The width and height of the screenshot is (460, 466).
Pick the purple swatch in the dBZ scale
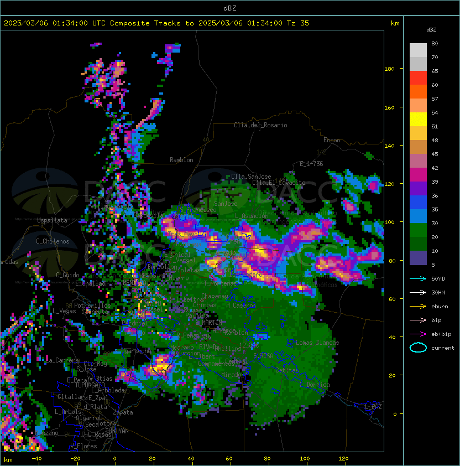coord(418,188)
